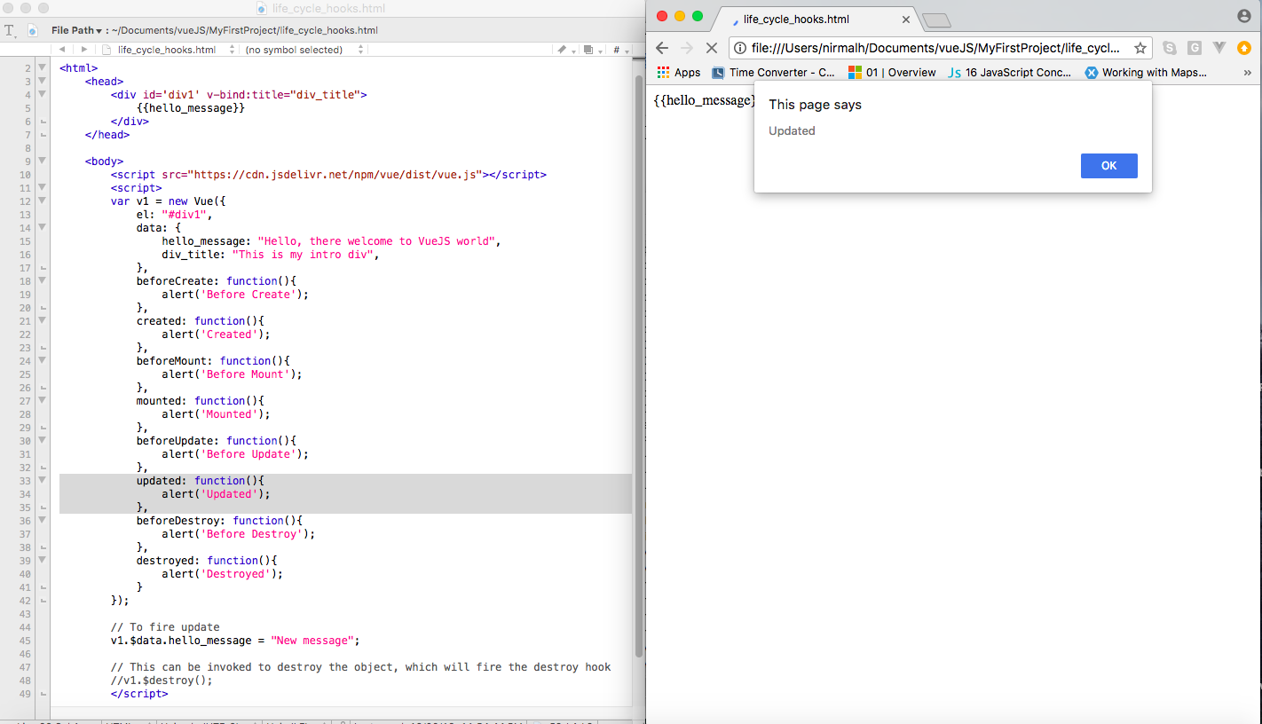Open the life_cycle_hooks.html document popup menu
Screen dimensions: 1262x724
coord(169,50)
